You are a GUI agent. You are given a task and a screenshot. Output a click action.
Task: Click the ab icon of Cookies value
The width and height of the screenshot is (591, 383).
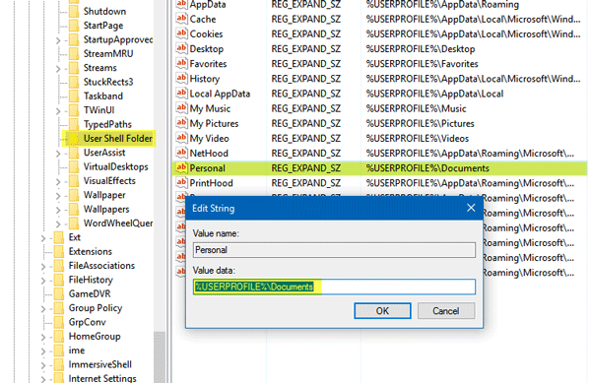(x=181, y=33)
